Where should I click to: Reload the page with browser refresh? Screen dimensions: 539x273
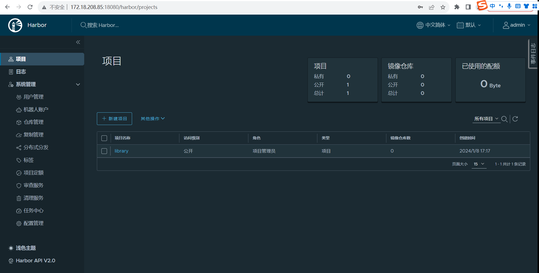coord(30,7)
